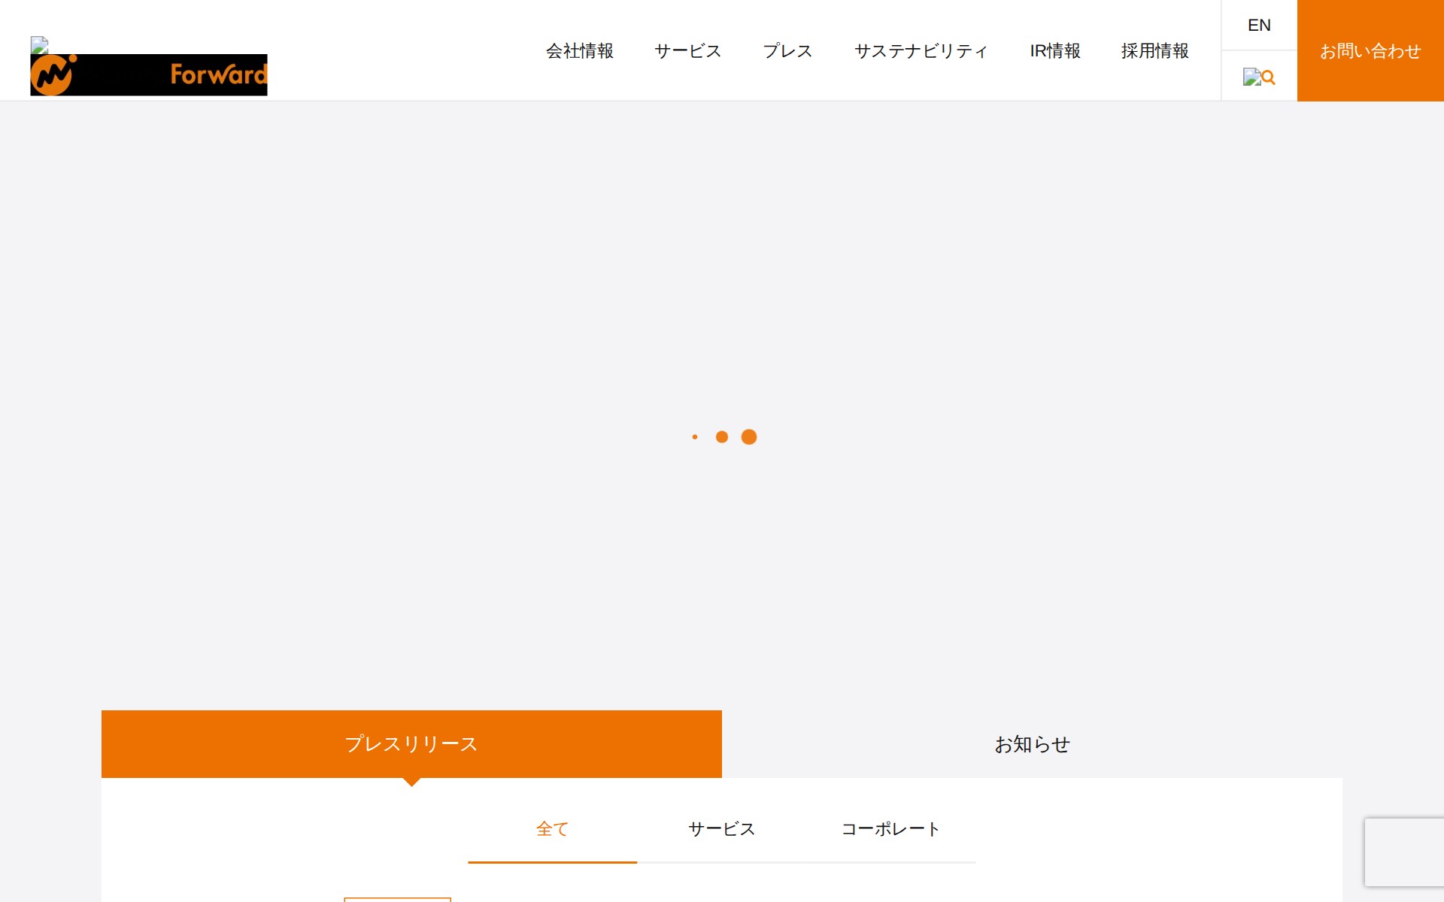Switch to お知らせ tab

(1032, 743)
